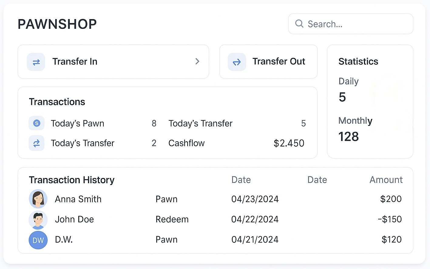
Task: Click the Transfer In arrows icon
Action: click(x=36, y=62)
